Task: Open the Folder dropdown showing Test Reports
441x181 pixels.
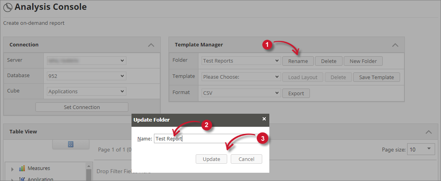Action: pyautogui.click(x=241, y=61)
